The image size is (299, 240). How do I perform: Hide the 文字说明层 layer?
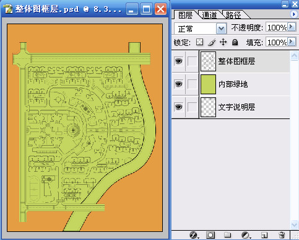[179, 107]
